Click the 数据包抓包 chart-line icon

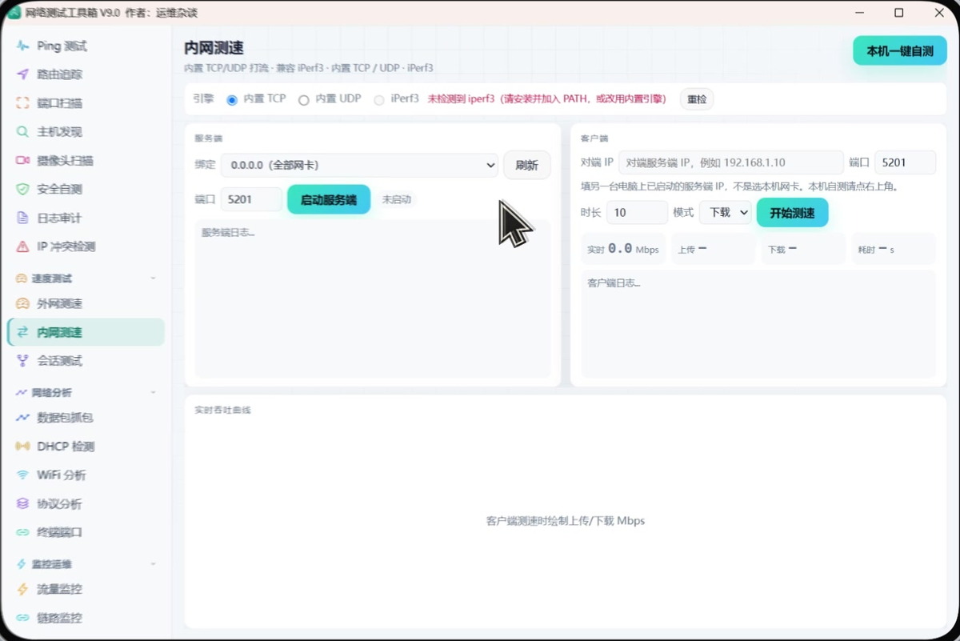coord(22,418)
